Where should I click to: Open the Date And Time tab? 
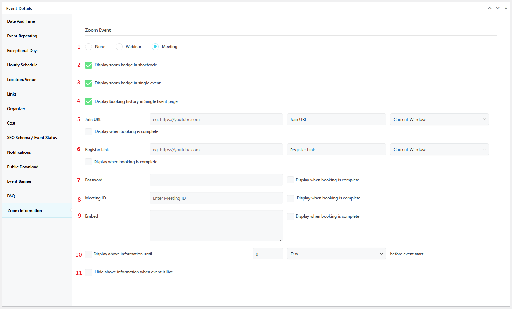[21, 21]
